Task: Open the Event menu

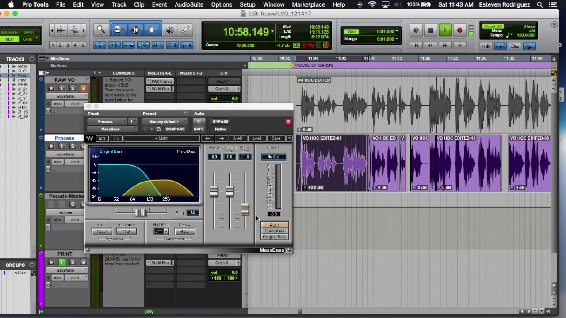Action: [x=159, y=4]
